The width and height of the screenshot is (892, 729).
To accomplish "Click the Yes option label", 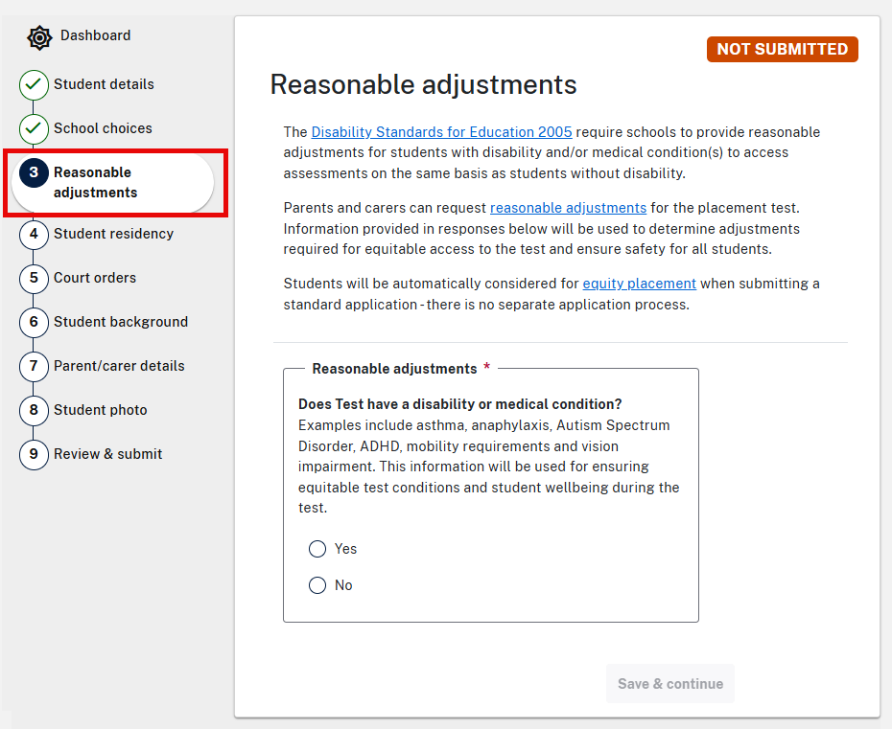I will [x=345, y=549].
